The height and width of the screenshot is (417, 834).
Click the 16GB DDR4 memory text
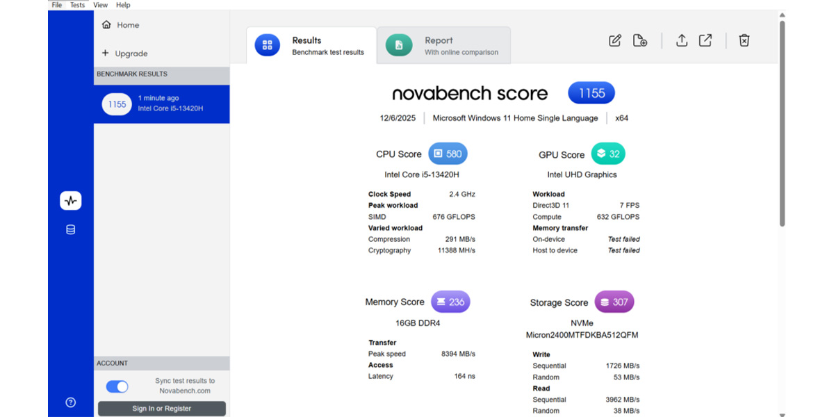418,323
